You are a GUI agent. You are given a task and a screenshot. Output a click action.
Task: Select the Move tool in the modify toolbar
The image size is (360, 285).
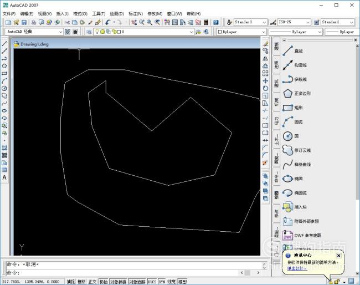tap(265, 81)
